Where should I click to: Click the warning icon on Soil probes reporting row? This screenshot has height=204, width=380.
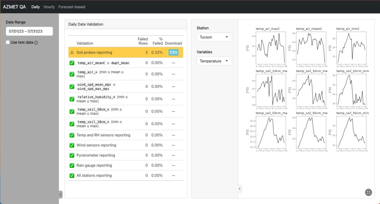tap(72, 52)
